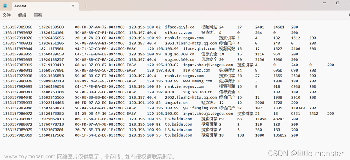Click phone number 13926435656
The width and height of the screenshot is (350, 160).
click(x=51, y=38)
